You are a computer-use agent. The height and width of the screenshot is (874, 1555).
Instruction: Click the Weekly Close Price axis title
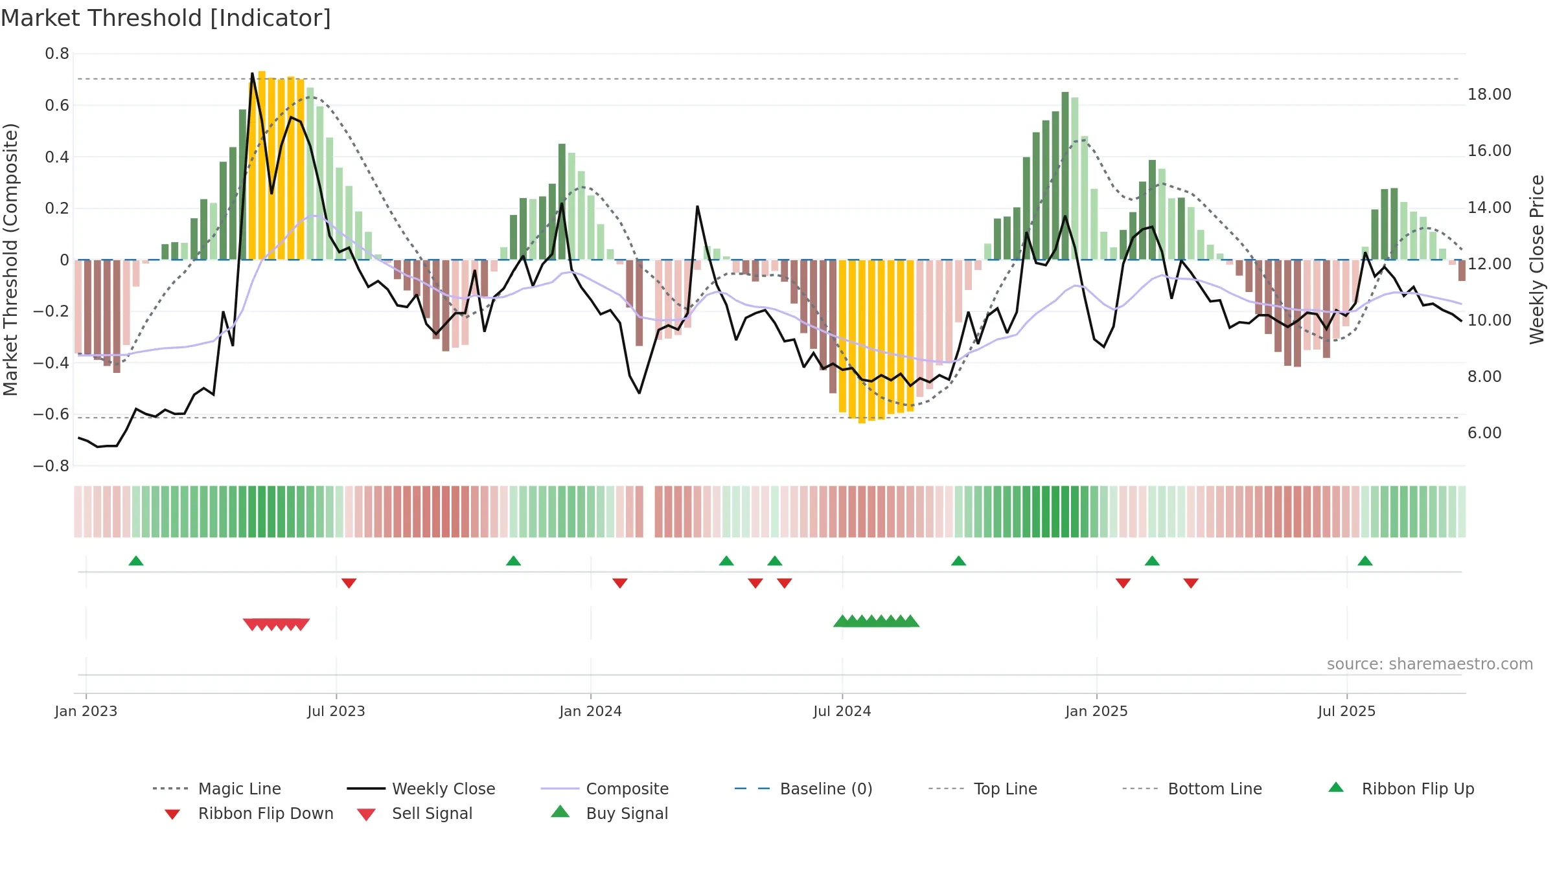tap(1537, 259)
